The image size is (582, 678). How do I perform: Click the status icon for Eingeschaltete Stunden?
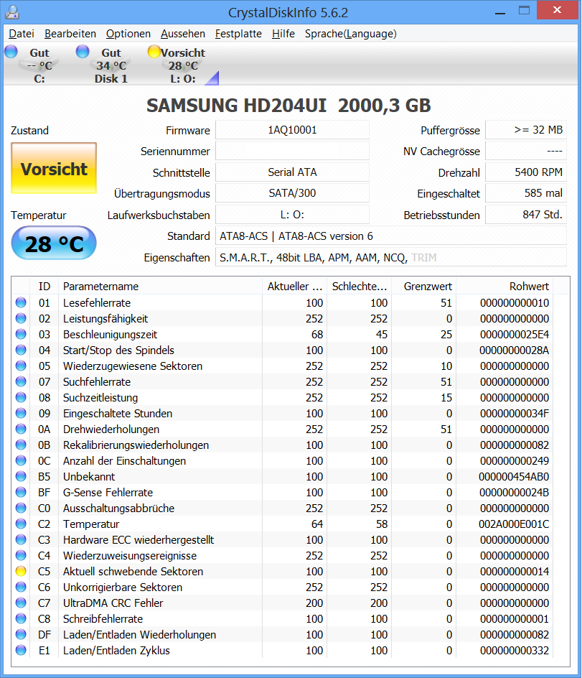(21, 414)
